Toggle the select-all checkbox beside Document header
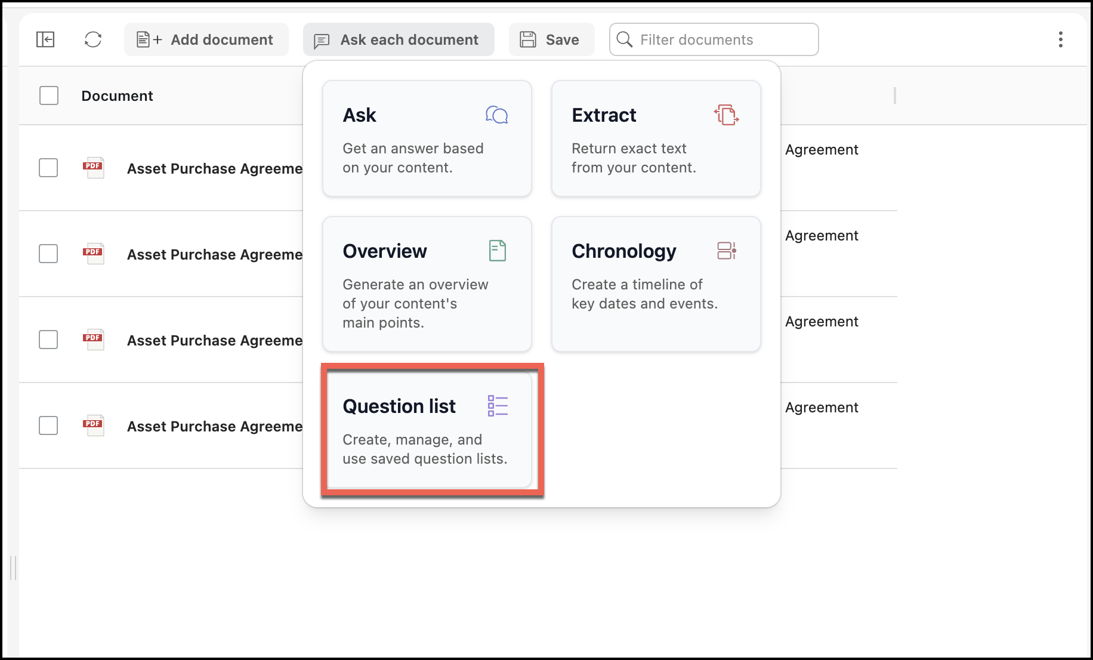The width and height of the screenshot is (1093, 660). coord(49,95)
